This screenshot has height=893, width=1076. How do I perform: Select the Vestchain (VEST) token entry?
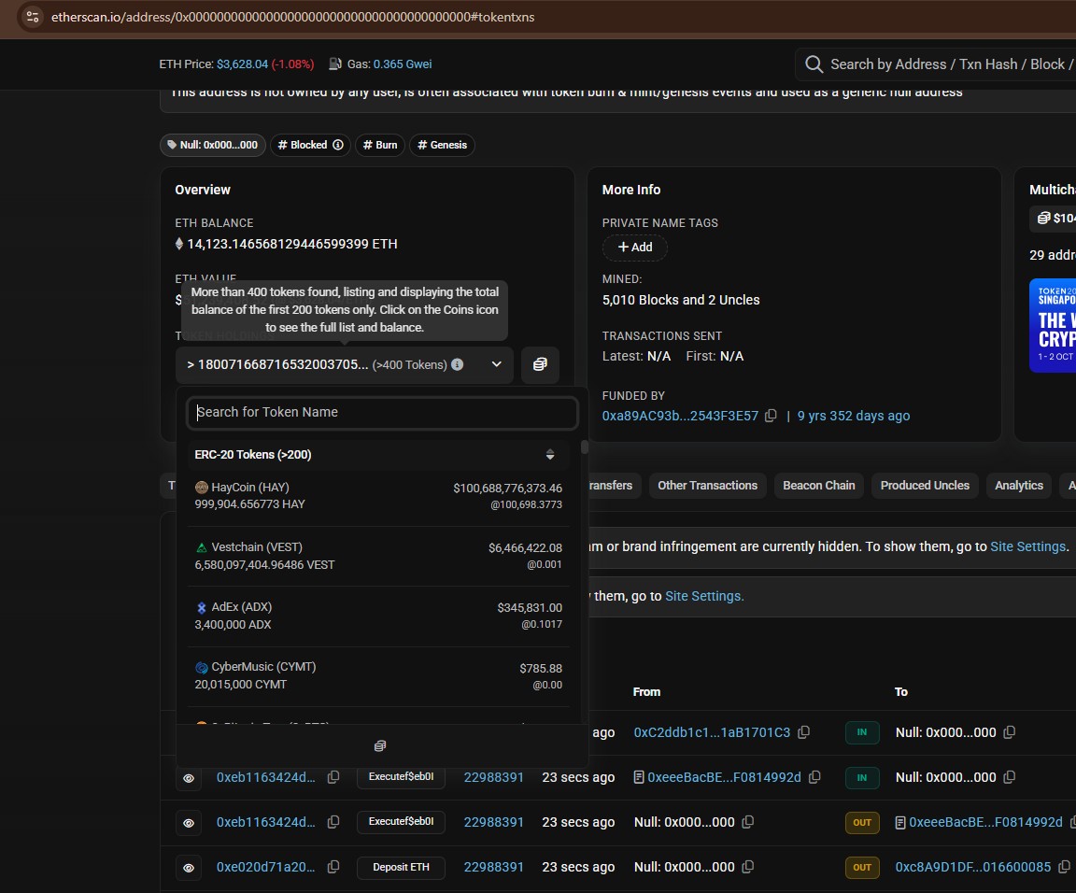[378, 556]
